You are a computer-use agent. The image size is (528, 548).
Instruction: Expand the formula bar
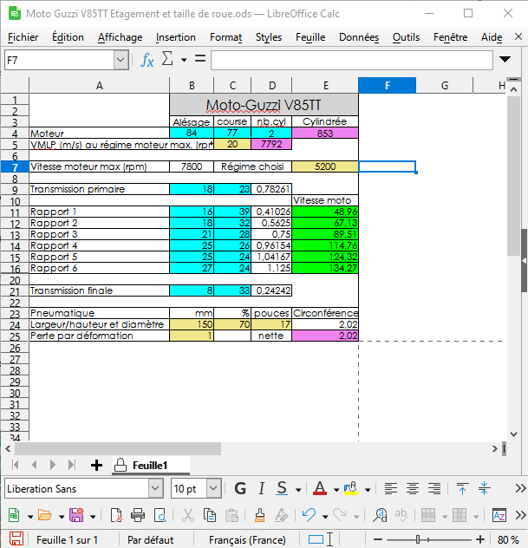coord(505,60)
